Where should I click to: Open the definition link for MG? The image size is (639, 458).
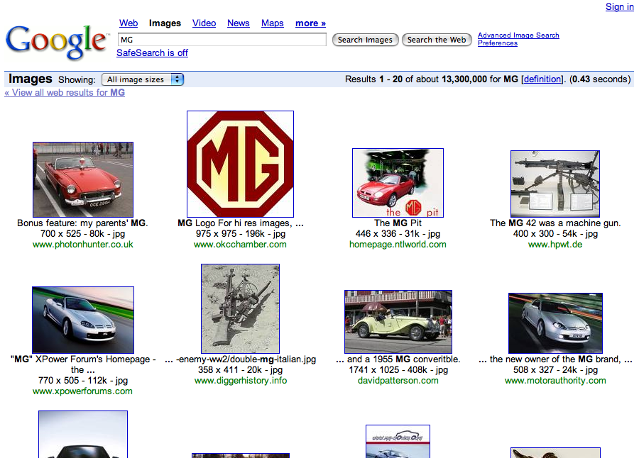coord(542,79)
